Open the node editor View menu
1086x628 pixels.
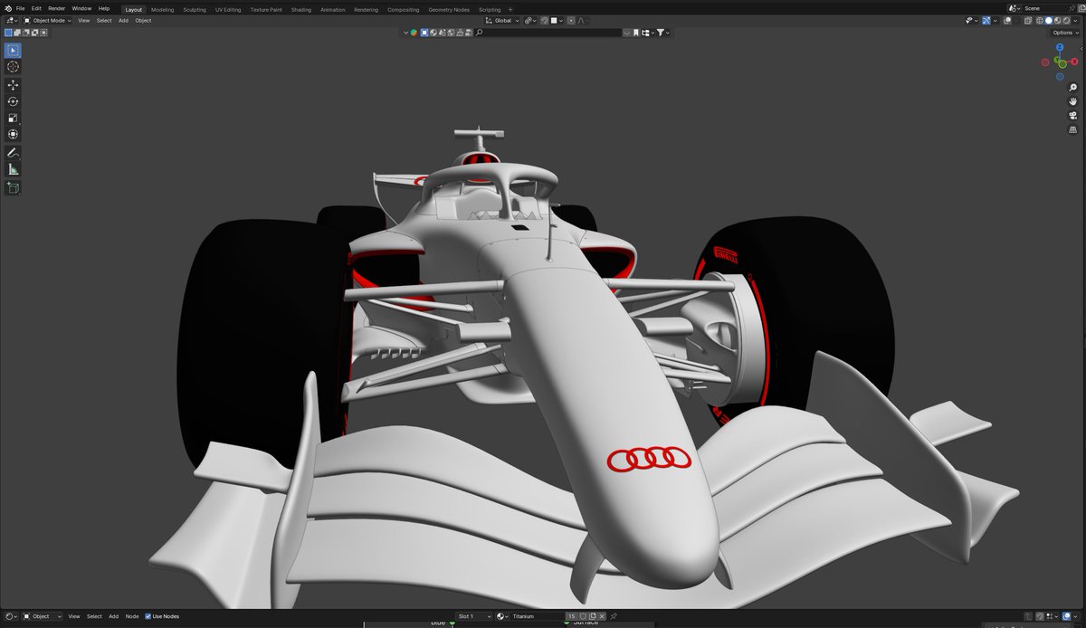coord(74,616)
